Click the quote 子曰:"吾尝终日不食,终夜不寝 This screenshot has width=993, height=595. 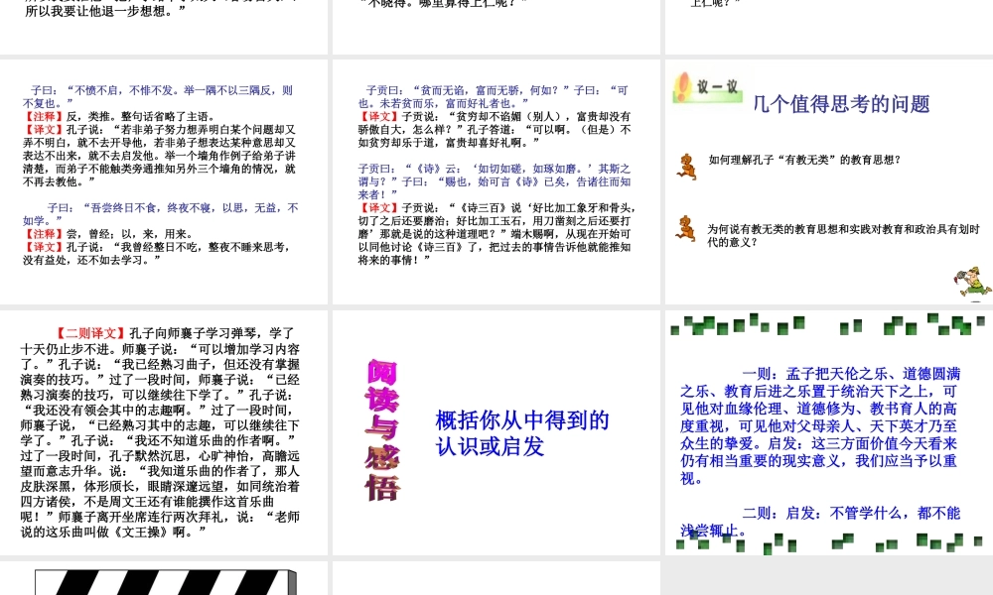point(161,214)
